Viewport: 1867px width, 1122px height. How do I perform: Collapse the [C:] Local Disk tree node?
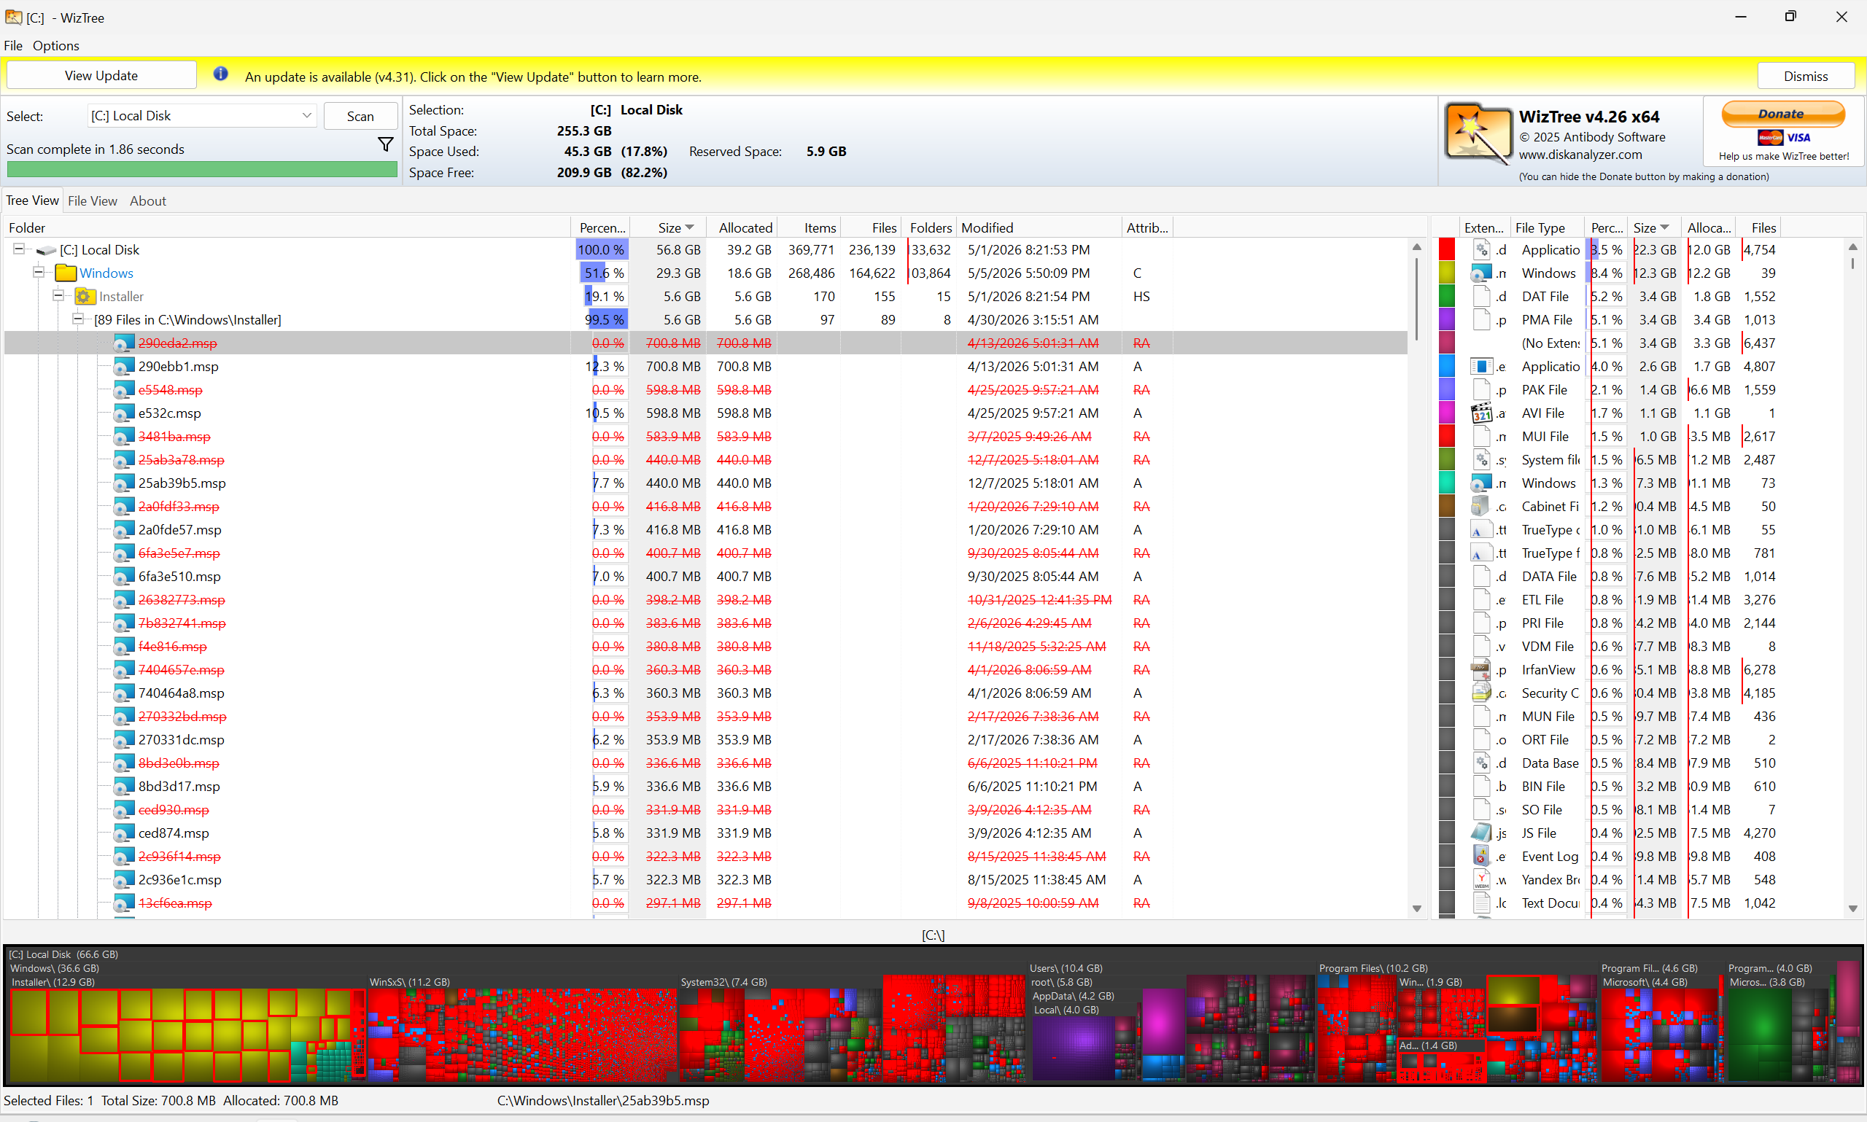(x=19, y=249)
